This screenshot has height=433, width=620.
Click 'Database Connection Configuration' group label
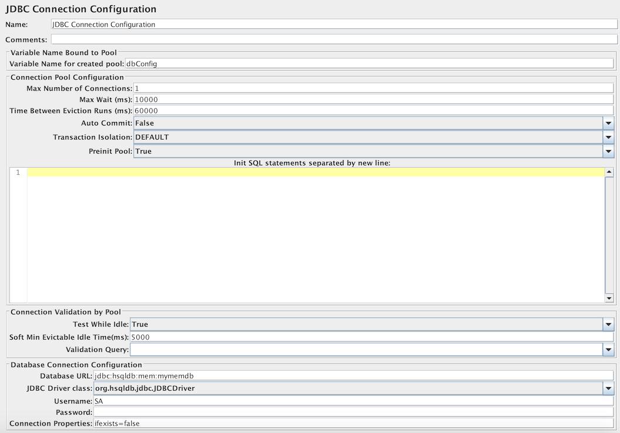tap(76, 365)
